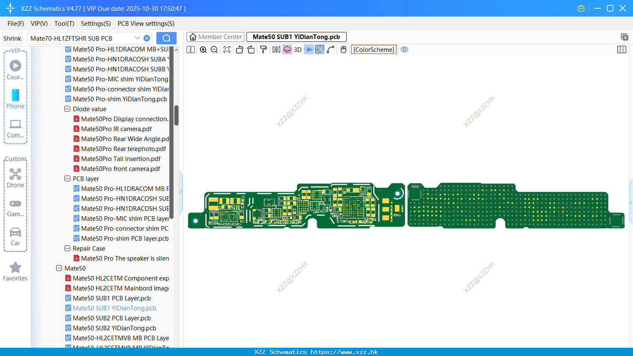The height and width of the screenshot is (356, 633).
Task: Open PCB View settings(S) menu
Action: (146, 24)
